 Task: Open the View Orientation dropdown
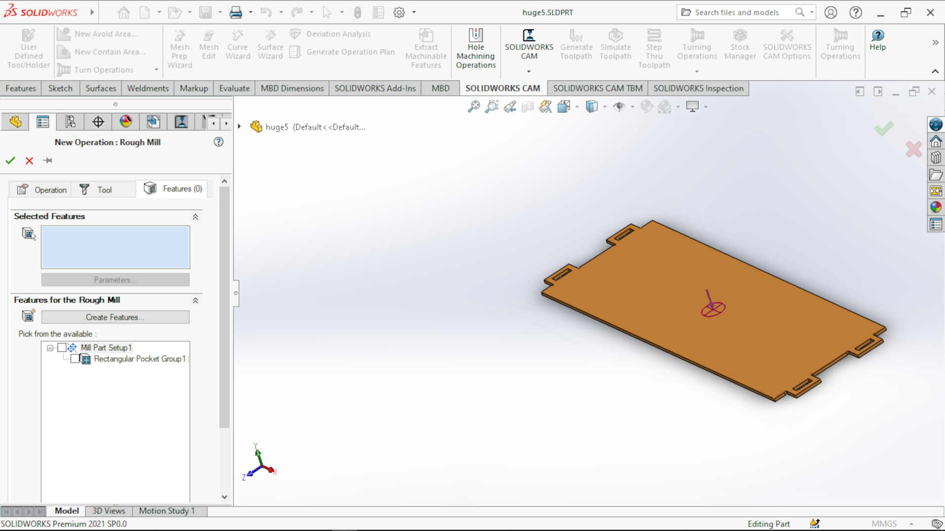(604, 106)
